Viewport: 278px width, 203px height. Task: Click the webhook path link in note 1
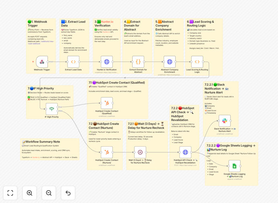(x=41, y=43)
